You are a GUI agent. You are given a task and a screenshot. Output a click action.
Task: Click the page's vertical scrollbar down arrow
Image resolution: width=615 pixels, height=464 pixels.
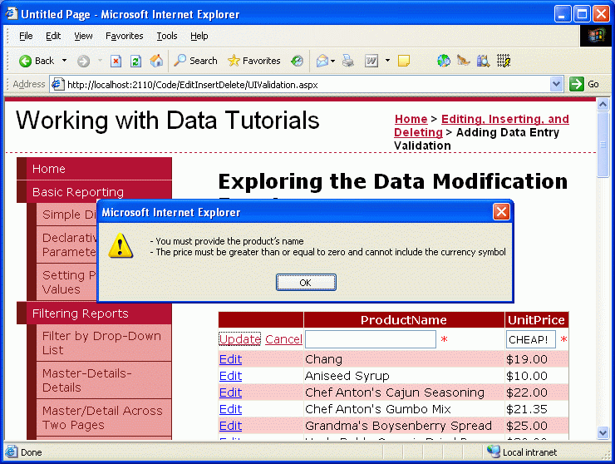pyautogui.click(x=603, y=432)
